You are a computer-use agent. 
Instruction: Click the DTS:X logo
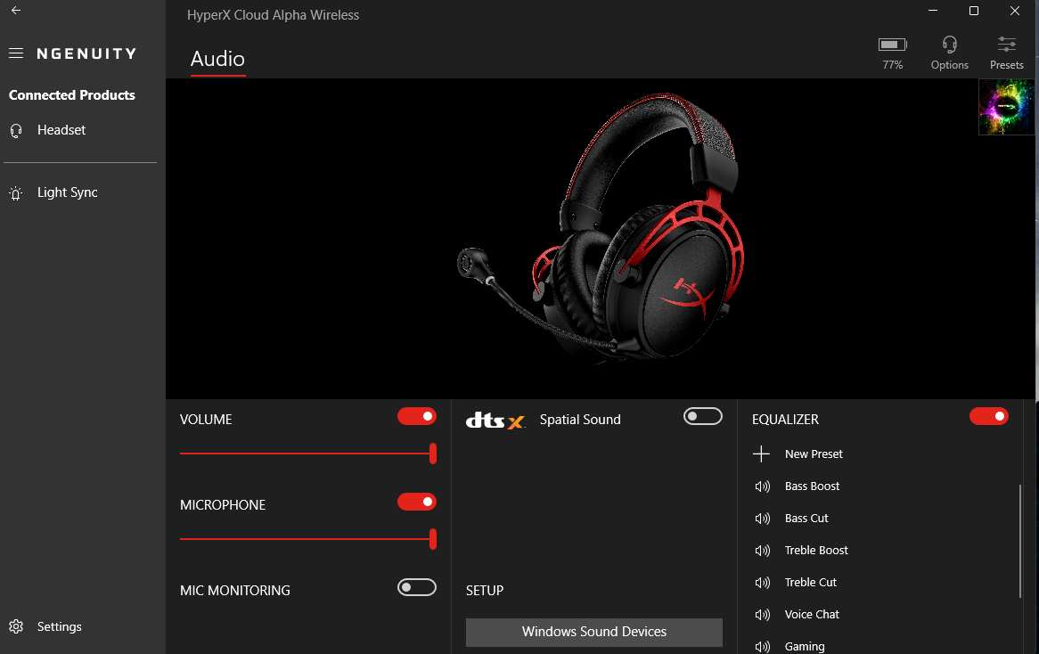pos(495,420)
